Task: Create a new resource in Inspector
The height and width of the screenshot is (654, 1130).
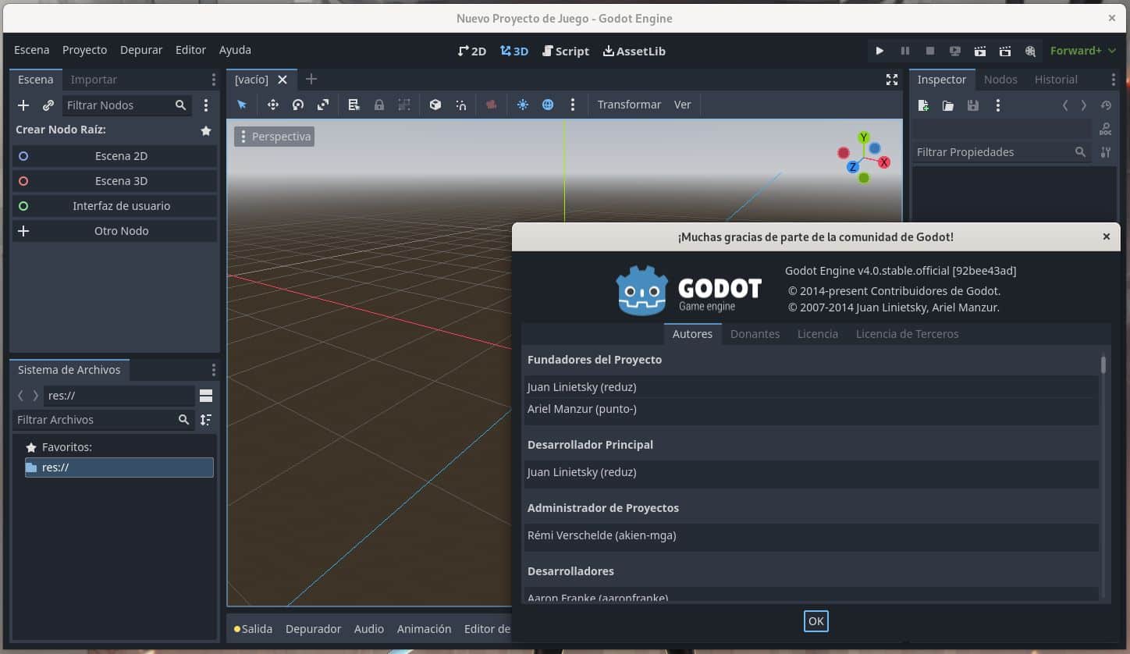Action: 923,105
